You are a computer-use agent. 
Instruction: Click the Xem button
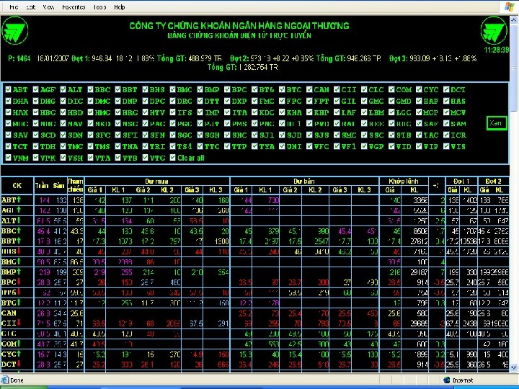(x=497, y=123)
